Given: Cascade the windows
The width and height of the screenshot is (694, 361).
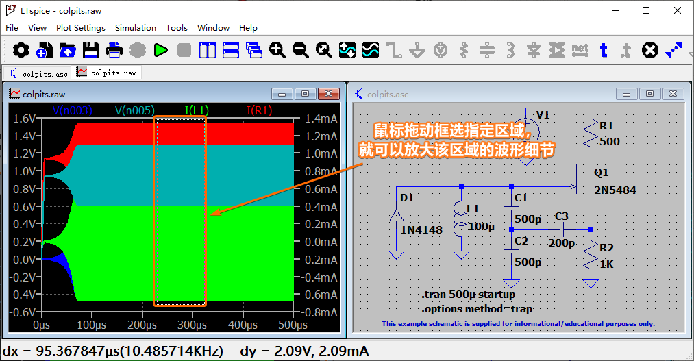Looking at the screenshot, I should [x=254, y=50].
